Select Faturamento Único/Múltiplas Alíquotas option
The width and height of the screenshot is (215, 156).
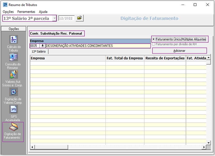153,39
